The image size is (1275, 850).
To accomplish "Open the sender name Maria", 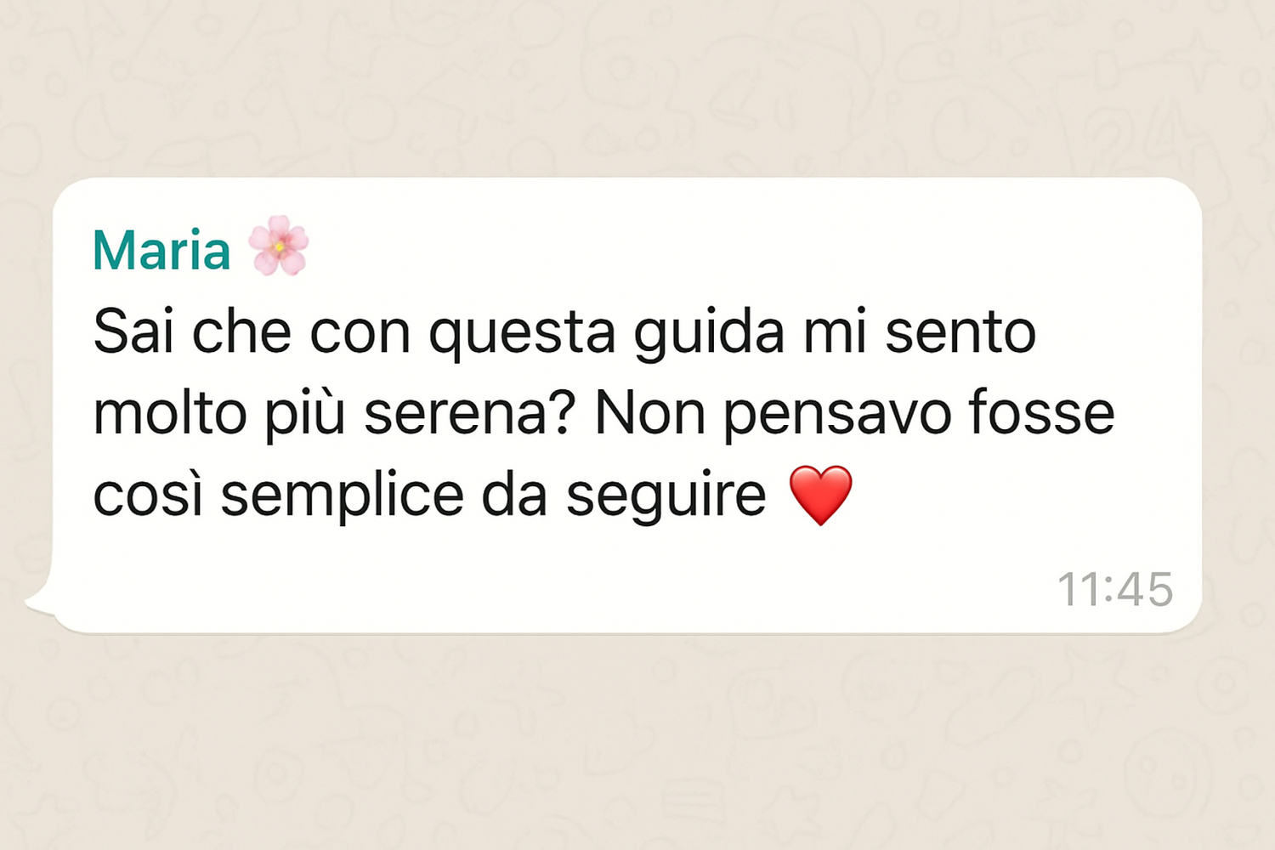I will coord(161,250).
